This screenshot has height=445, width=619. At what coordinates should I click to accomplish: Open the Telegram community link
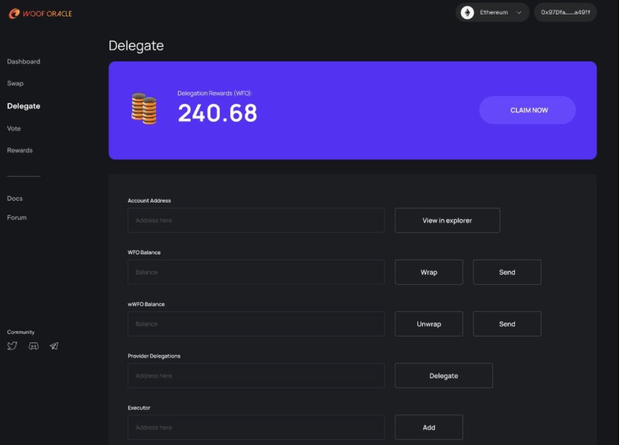(x=54, y=346)
